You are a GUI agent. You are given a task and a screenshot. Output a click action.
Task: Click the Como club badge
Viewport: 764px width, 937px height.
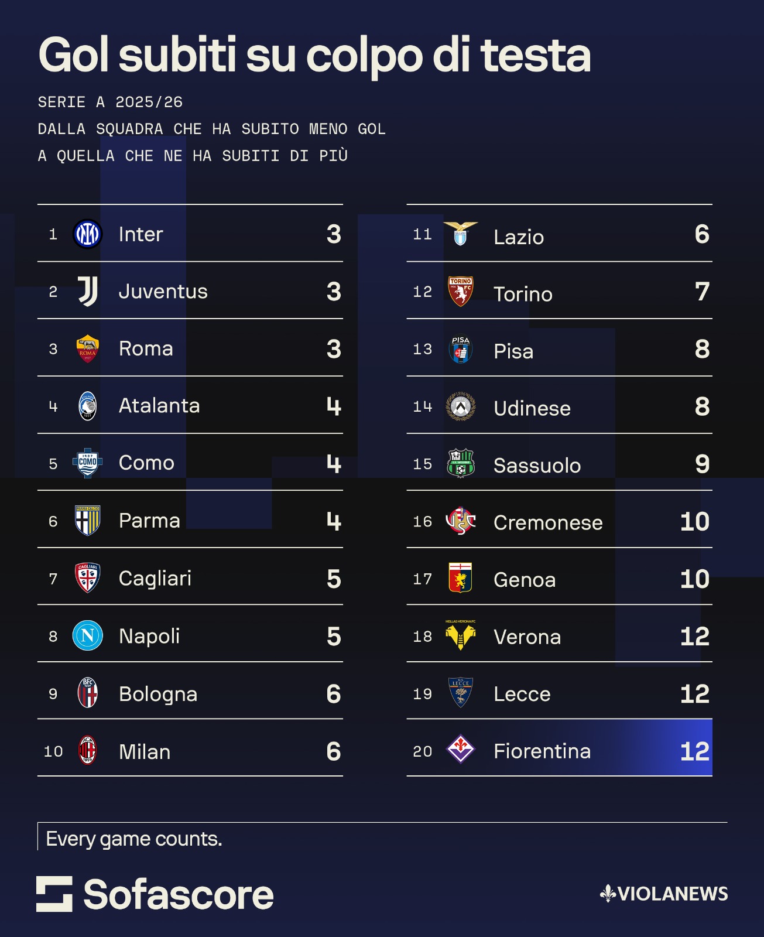tap(88, 463)
